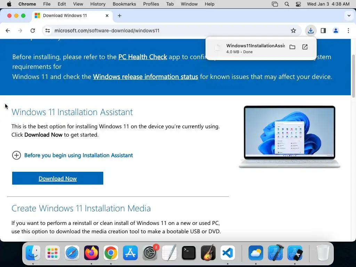The height and width of the screenshot is (267, 356).
Task: Click the Download Now button
Action: [58, 178]
